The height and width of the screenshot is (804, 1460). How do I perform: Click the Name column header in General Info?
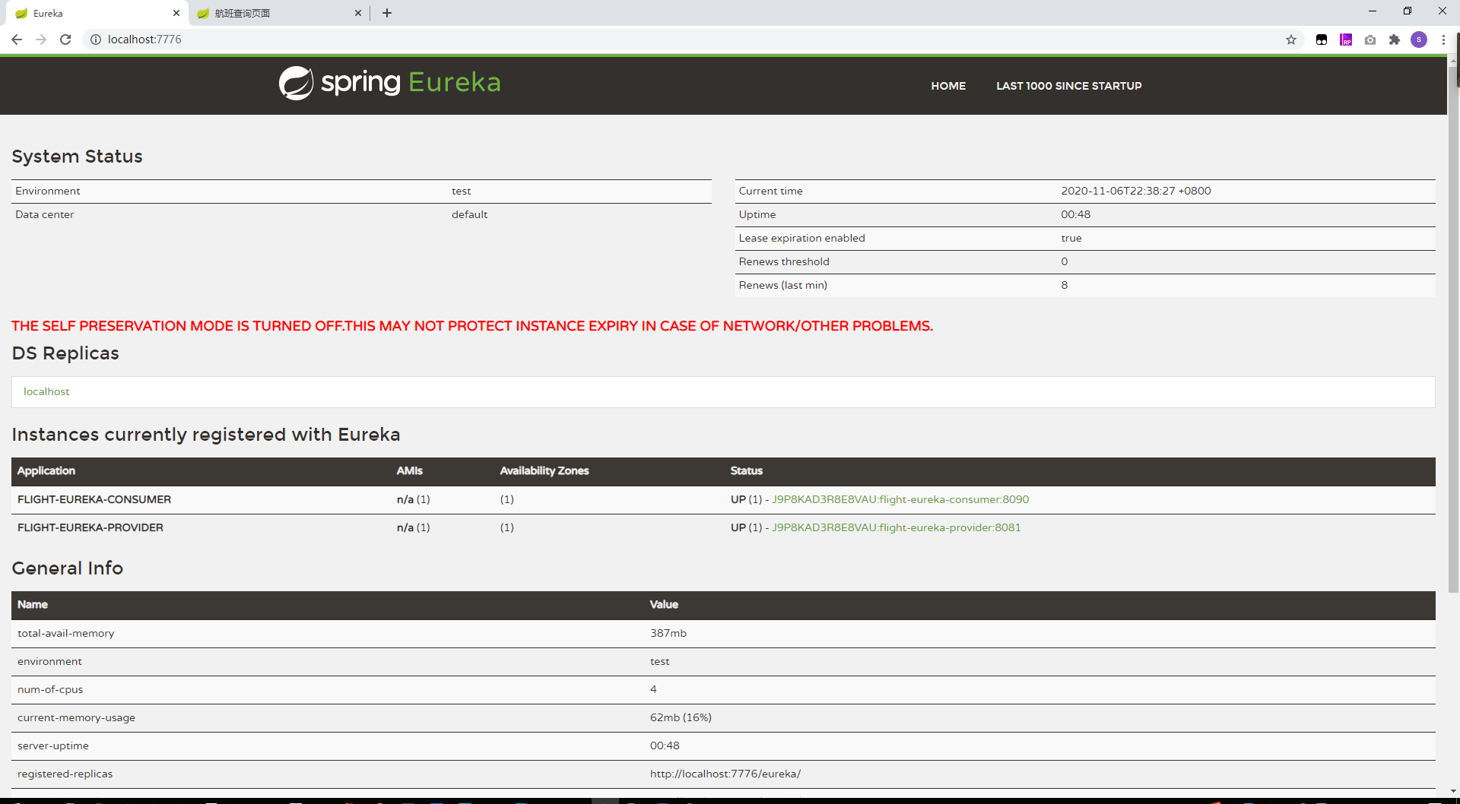click(33, 605)
